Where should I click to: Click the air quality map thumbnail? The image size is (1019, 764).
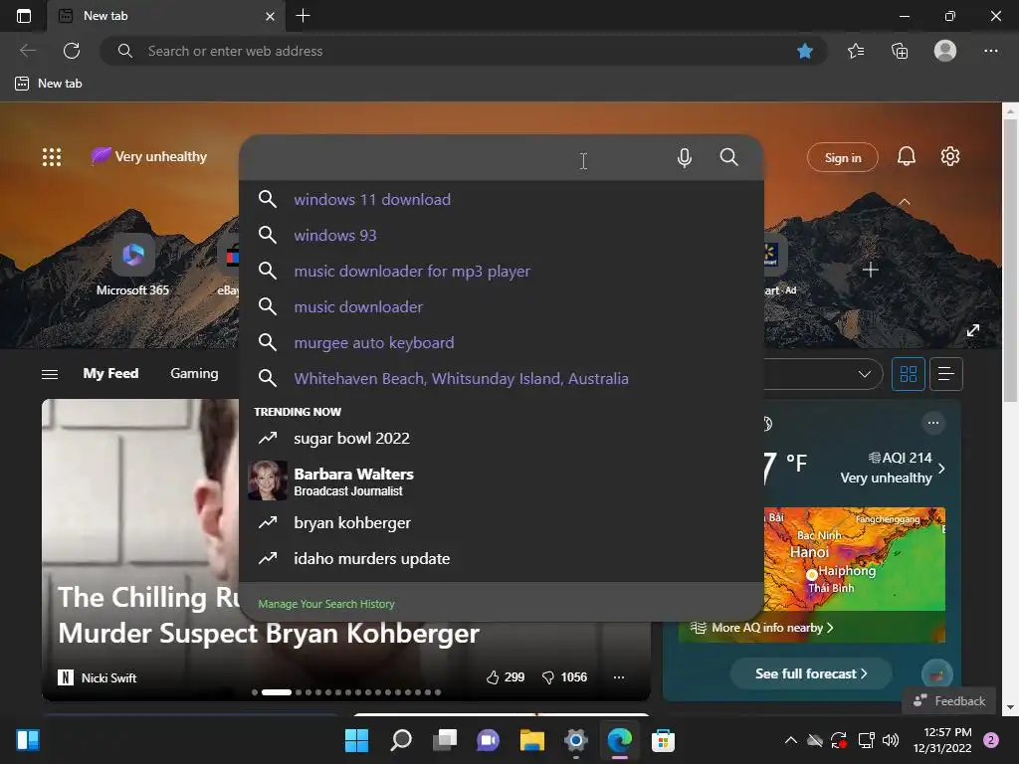pyautogui.click(x=854, y=559)
